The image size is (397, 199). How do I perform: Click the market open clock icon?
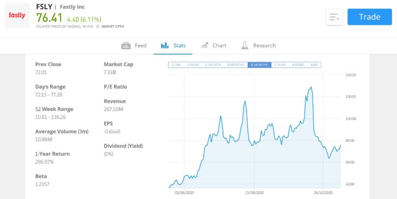[x=98, y=26]
